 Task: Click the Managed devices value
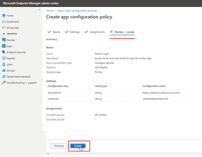pos(104,63)
